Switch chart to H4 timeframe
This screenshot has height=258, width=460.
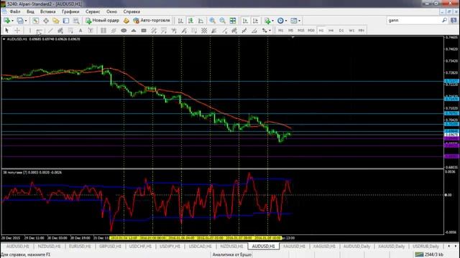coord(331,30)
